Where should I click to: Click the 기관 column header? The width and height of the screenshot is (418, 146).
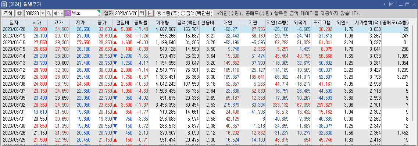pyautogui.click(x=253, y=22)
